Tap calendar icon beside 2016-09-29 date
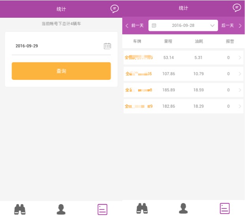Image resolution: width=245 pixels, height=216 pixels. 107,46
